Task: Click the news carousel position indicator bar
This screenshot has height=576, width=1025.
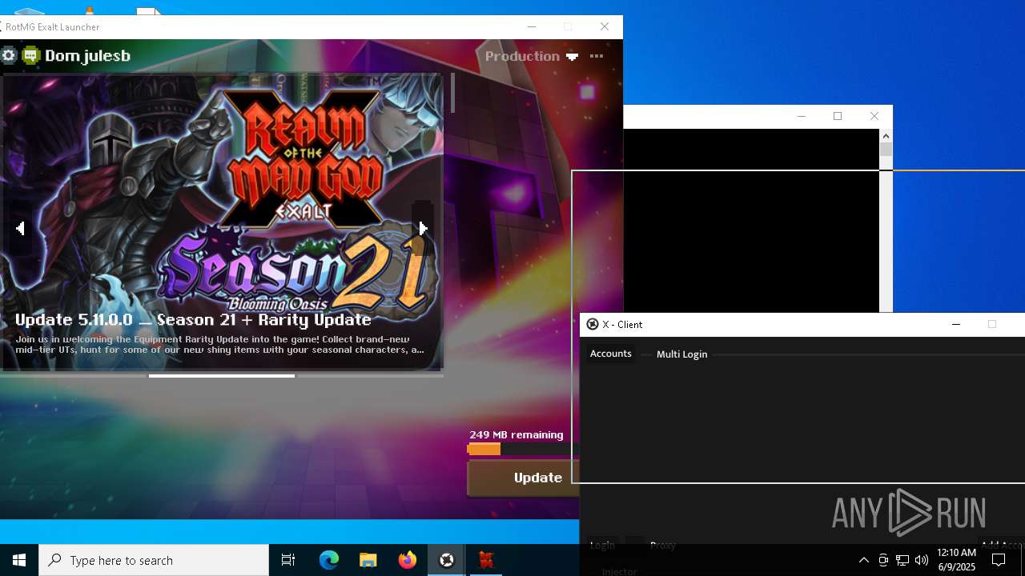Action: pos(222,375)
